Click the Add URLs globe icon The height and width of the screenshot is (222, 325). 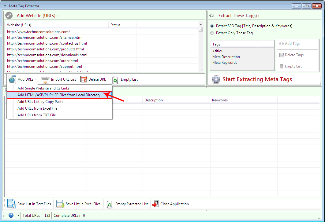coord(12,79)
